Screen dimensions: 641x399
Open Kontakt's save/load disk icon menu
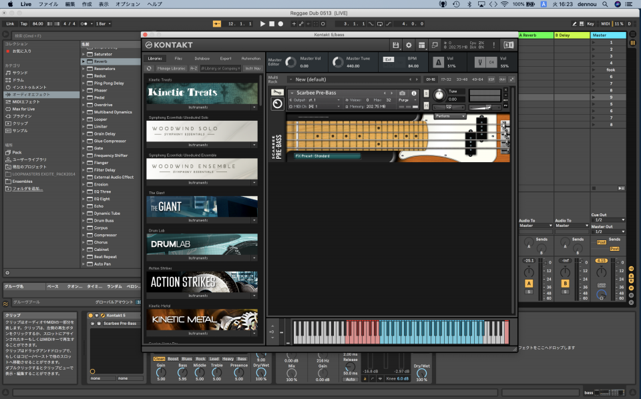click(x=396, y=45)
